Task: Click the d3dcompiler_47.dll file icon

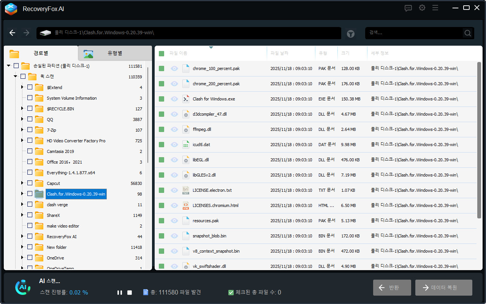Action: 185,114
